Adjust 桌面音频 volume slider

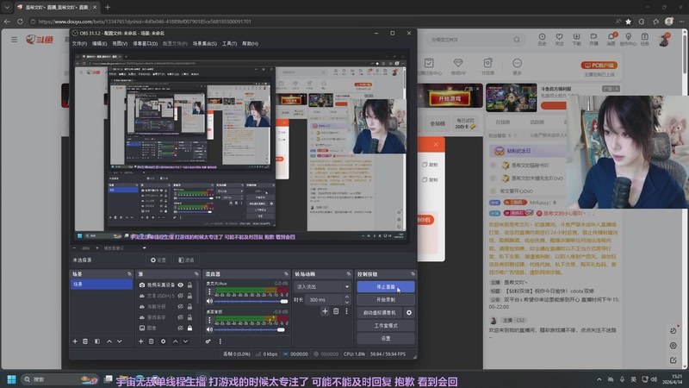[251, 329]
